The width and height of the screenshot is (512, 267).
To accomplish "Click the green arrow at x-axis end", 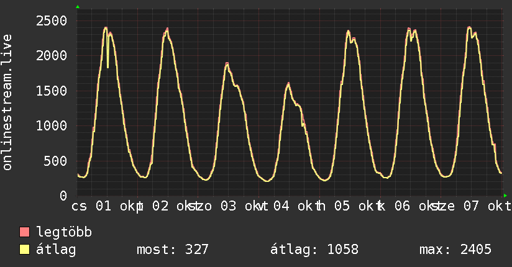I will 505,196.
